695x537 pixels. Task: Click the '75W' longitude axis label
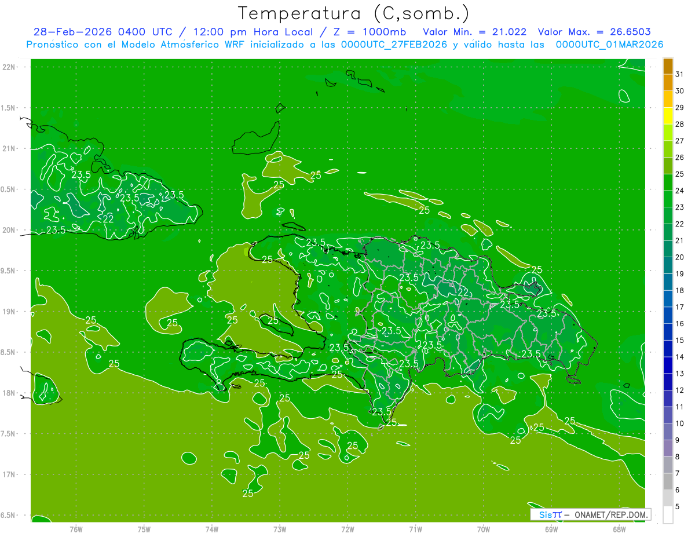pyautogui.click(x=144, y=529)
